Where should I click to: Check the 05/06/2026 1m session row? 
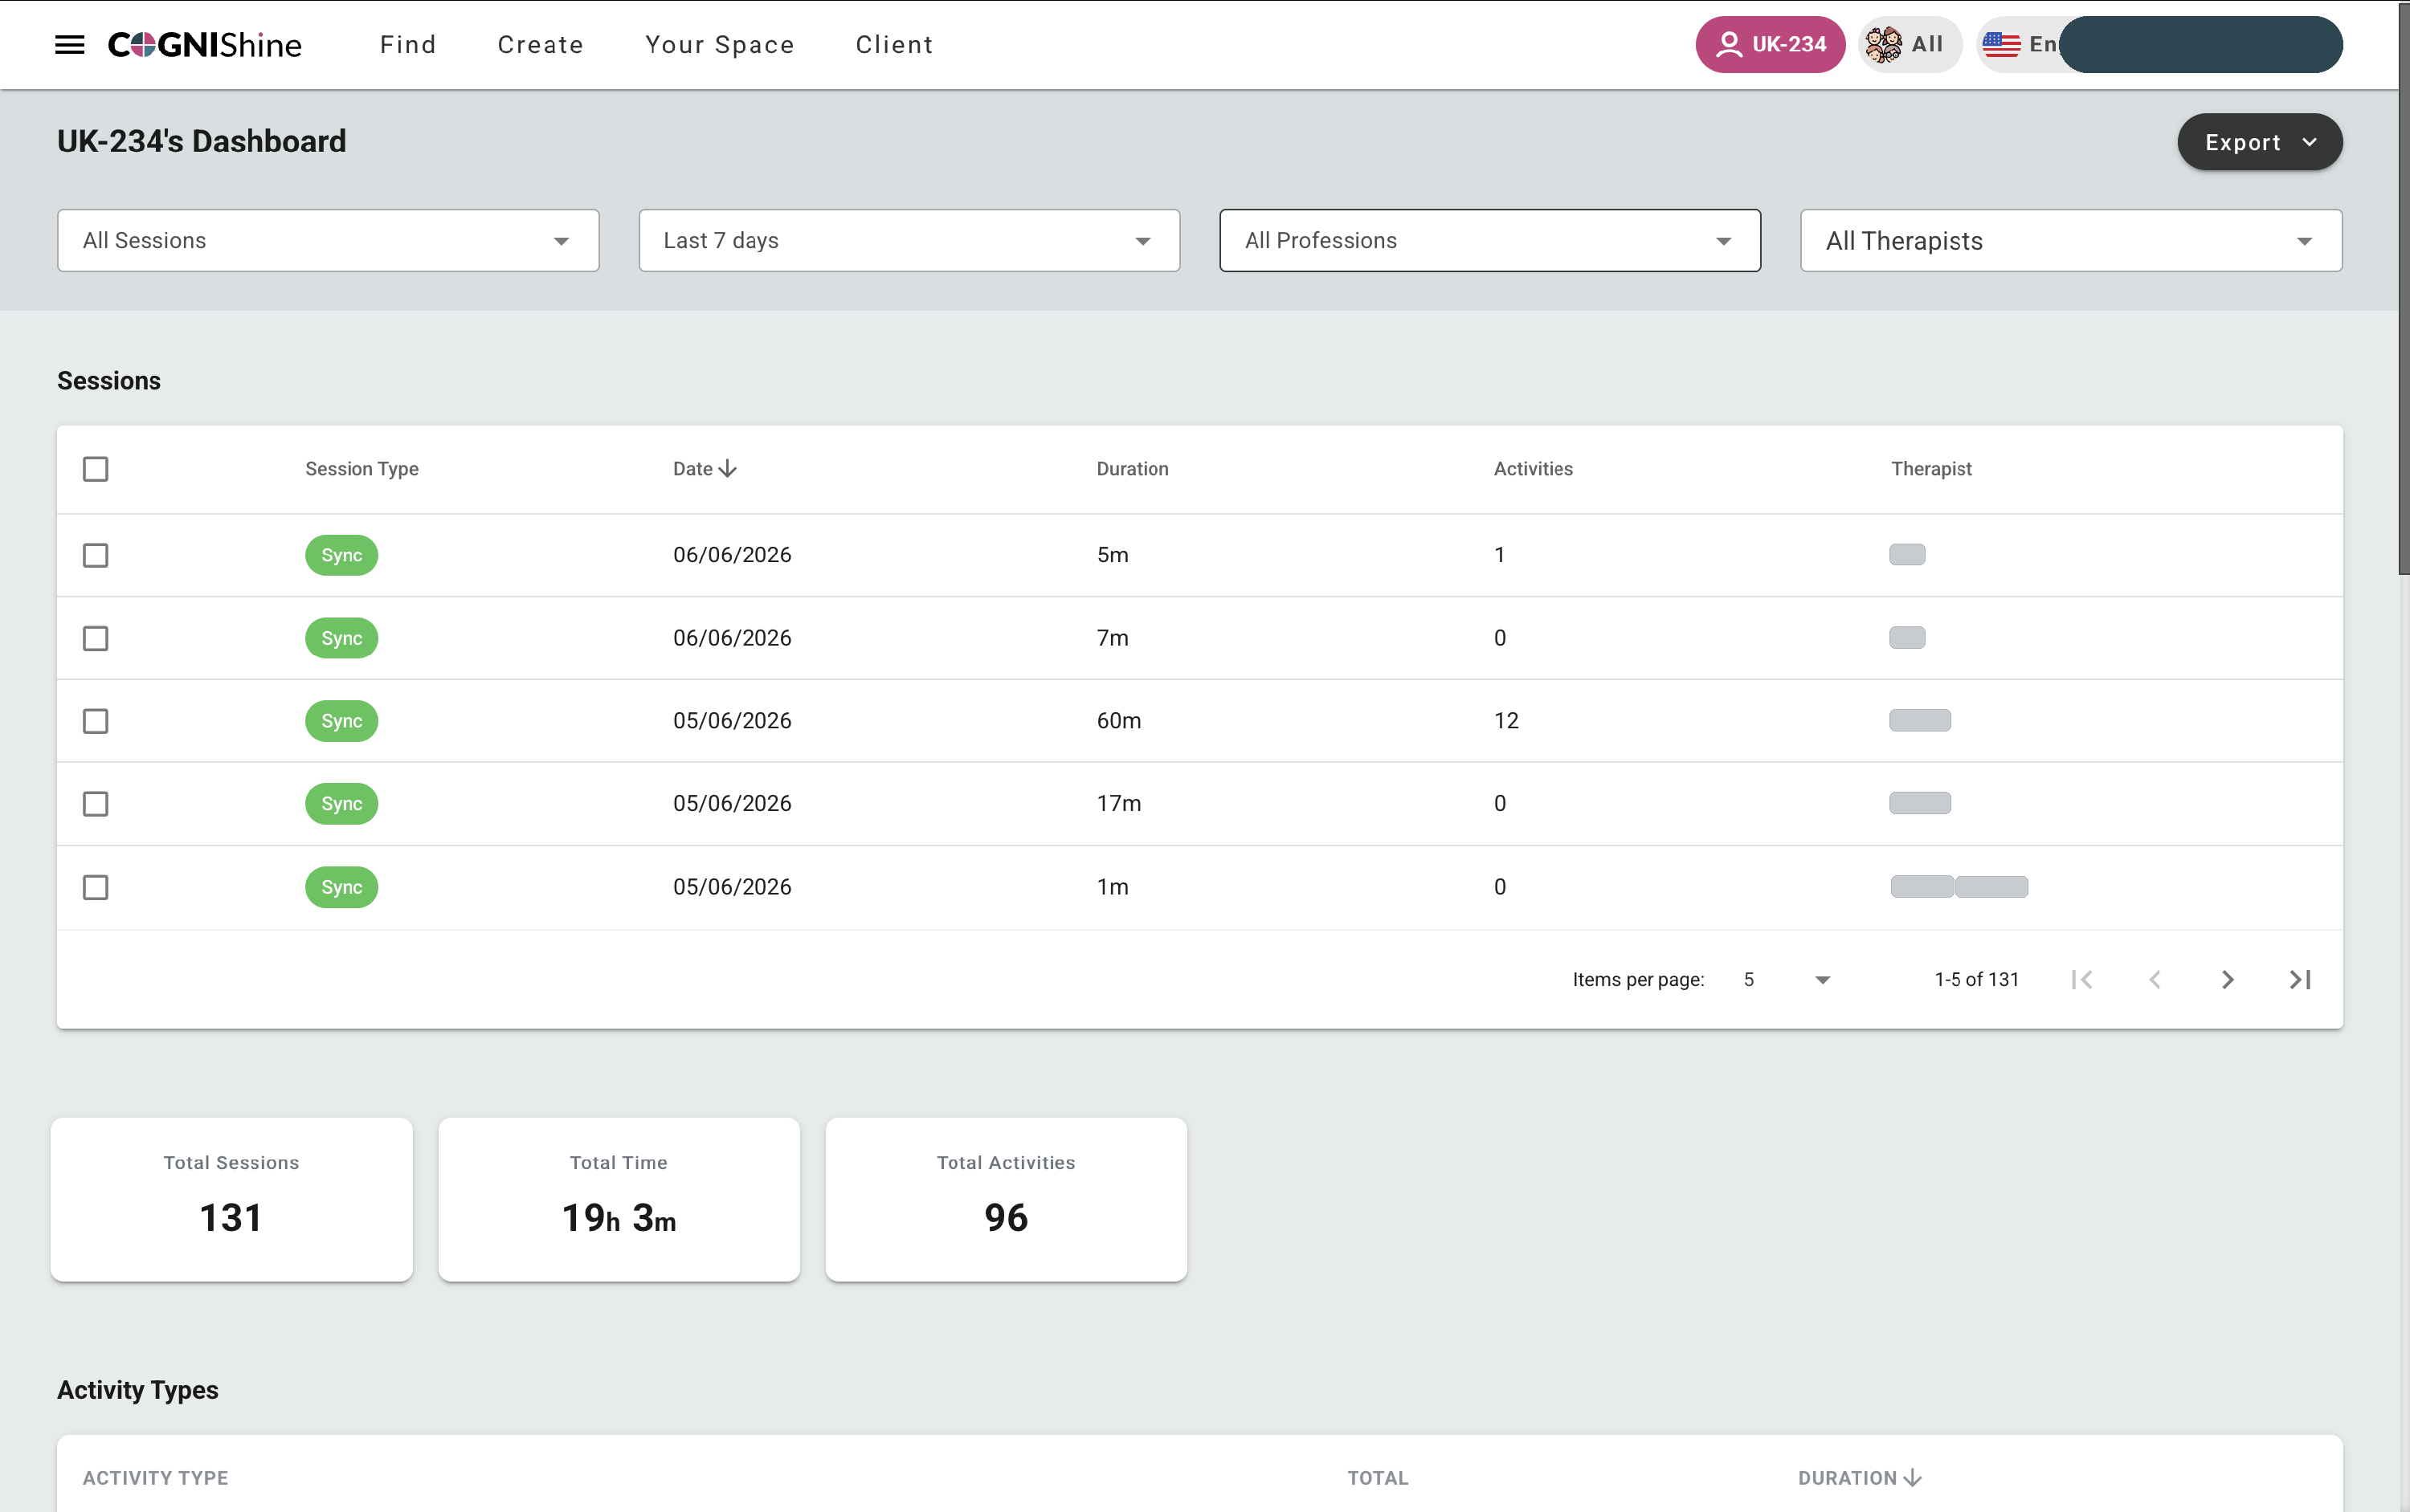click(x=95, y=887)
